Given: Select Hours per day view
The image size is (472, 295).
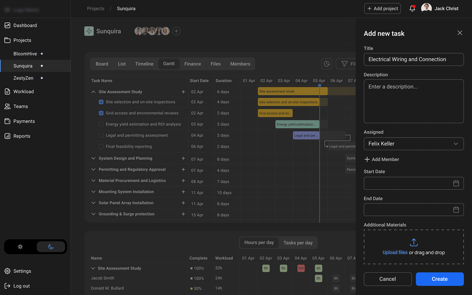Looking at the screenshot, I should point(259,243).
